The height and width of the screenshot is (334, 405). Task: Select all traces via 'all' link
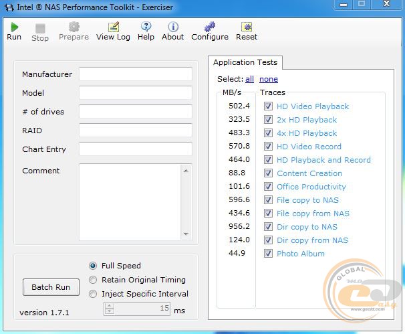click(249, 79)
